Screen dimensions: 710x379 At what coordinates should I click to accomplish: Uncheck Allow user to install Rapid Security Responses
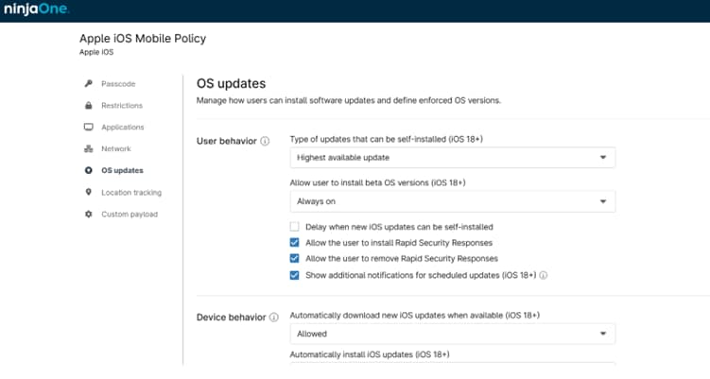pyautogui.click(x=294, y=243)
